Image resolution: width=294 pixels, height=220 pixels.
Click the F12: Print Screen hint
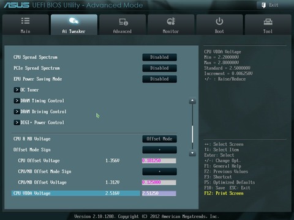coord(224,193)
